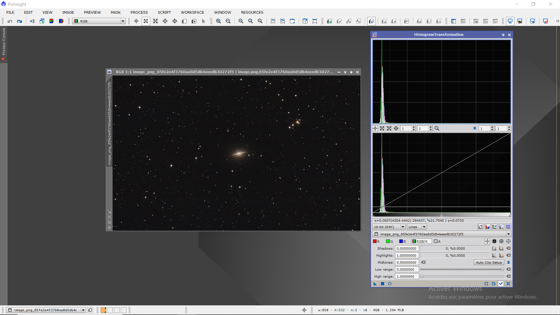
Task: Open the PROCESS menu
Action: coord(139,12)
